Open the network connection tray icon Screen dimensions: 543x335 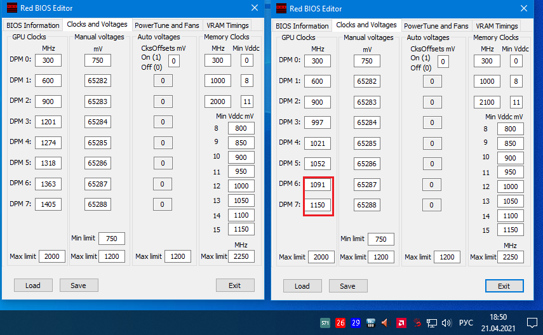click(431, 323)
